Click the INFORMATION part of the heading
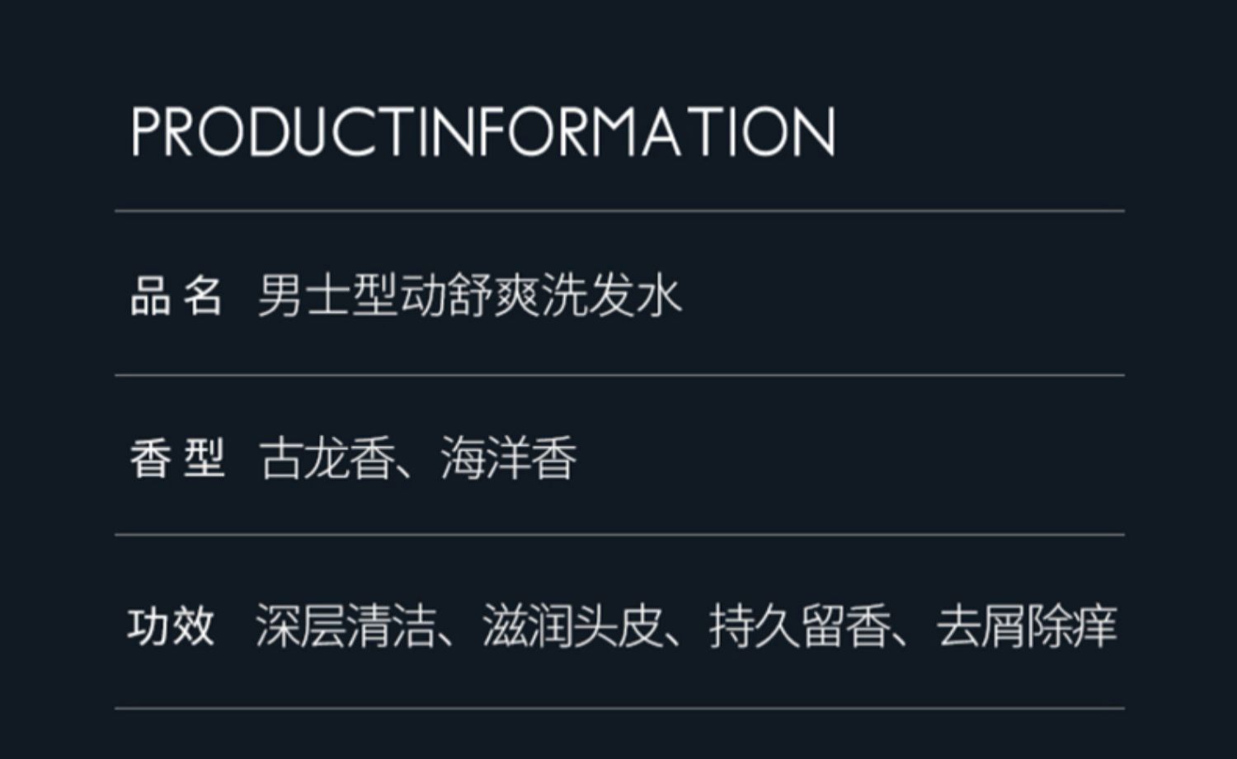Image resolution: width=1237 pixels, height=759 pixels. 628,132
